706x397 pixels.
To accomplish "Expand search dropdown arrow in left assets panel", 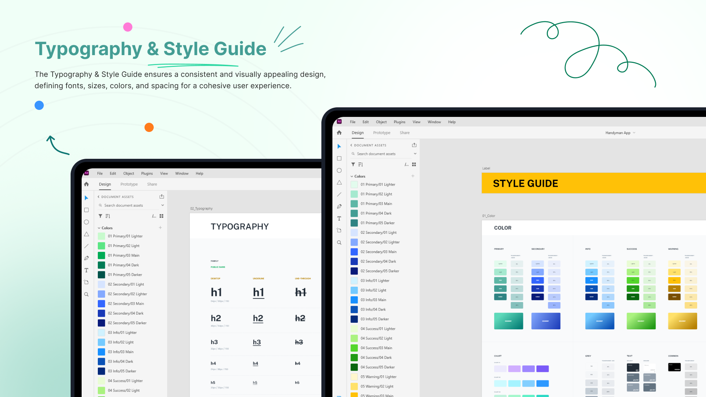I will tap(163, 205).
